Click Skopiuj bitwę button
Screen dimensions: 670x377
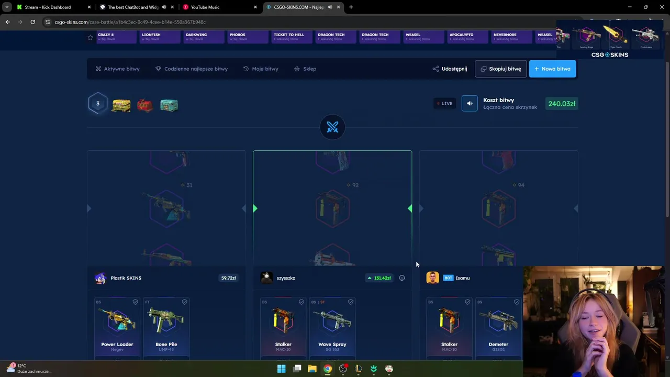pyautogui.click(x=500, y=69)
